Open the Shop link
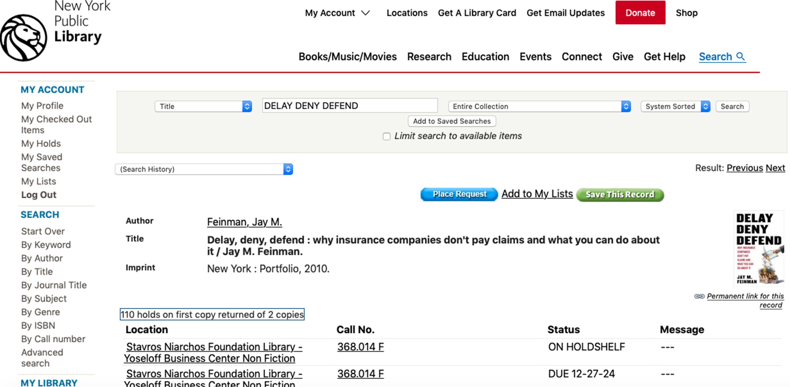 tap(687, 13)
